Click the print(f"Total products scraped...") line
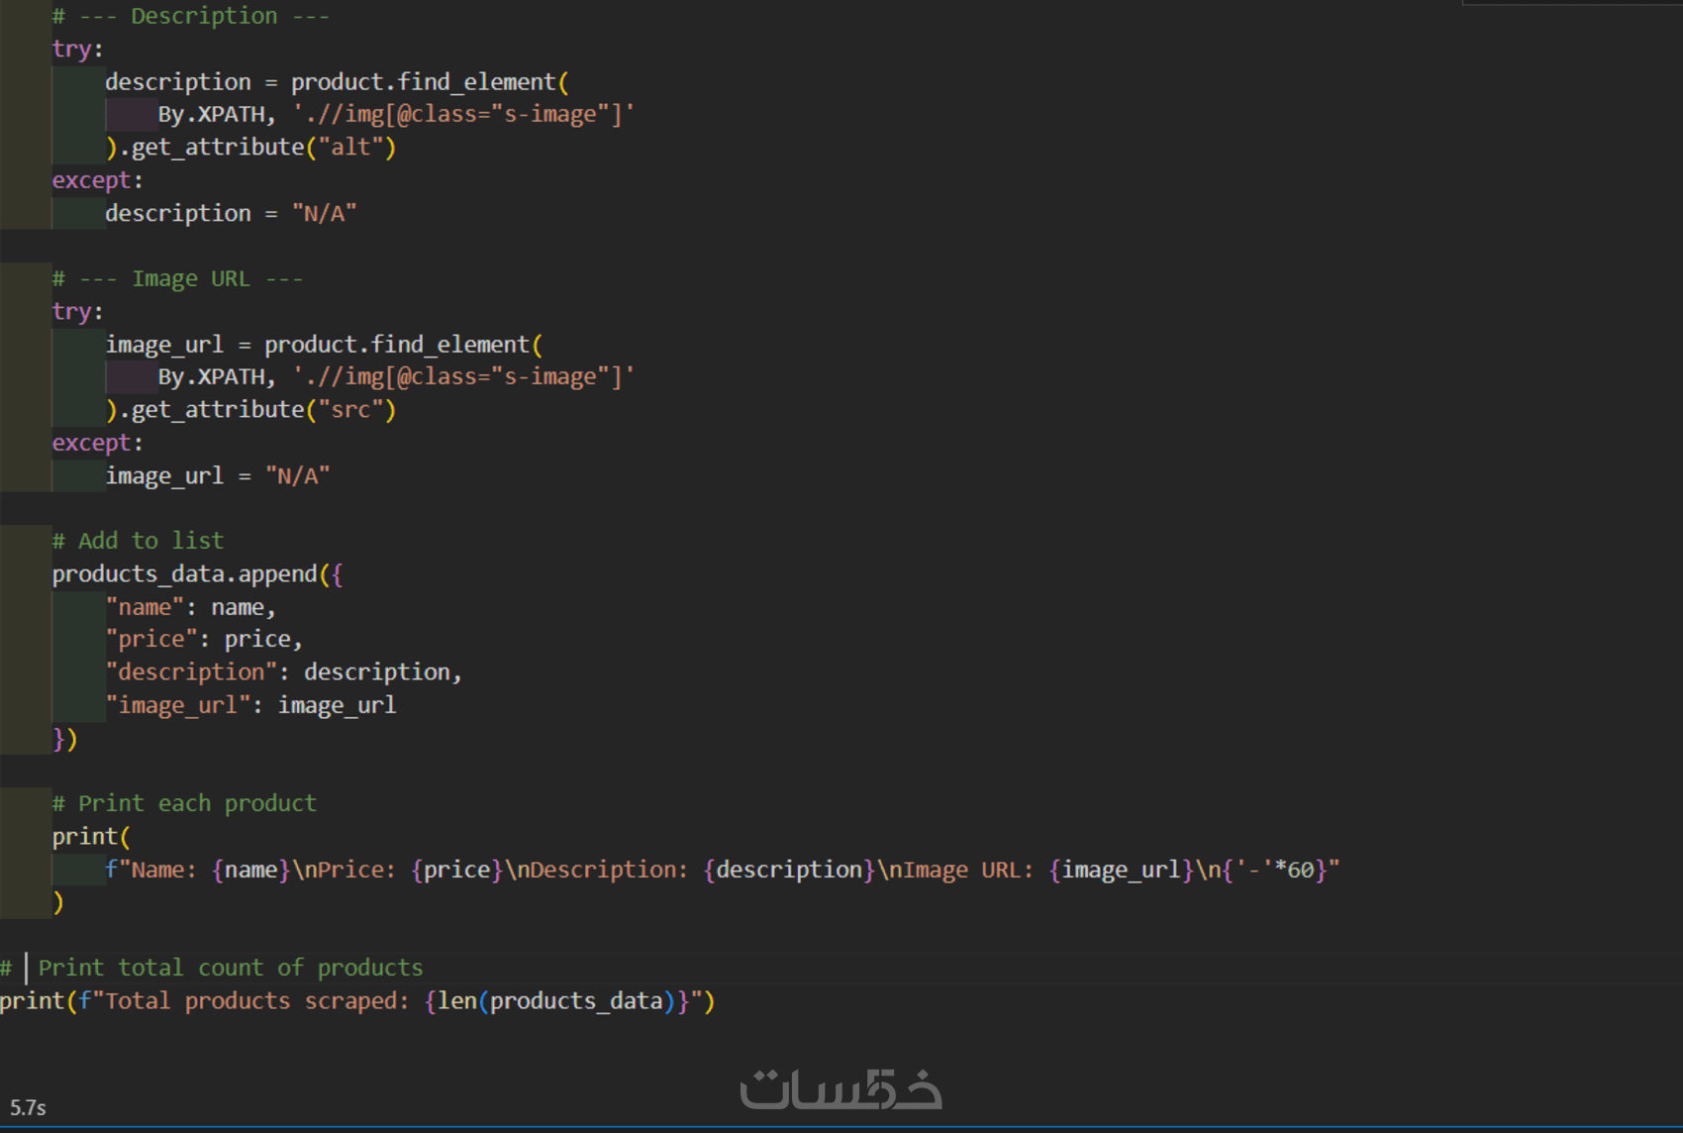This screenshot has height=1133, width=1683. click(357, 1000)
